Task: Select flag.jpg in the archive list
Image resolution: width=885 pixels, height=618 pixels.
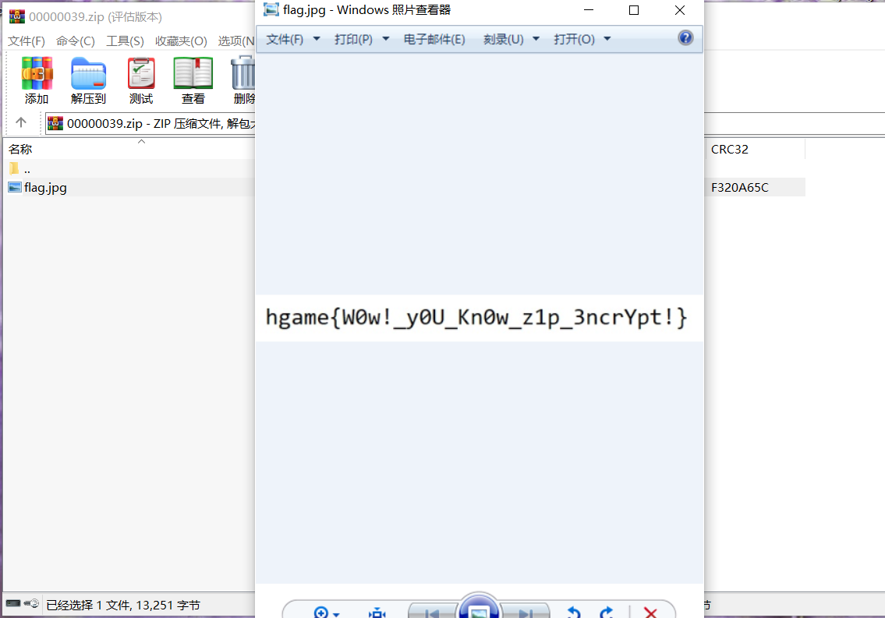Action: pyautogui.click(x=45, y=187)
